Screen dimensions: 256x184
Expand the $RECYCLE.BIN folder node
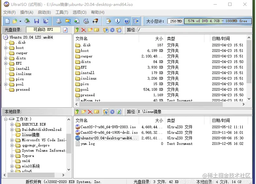click(x=12, y=125)
